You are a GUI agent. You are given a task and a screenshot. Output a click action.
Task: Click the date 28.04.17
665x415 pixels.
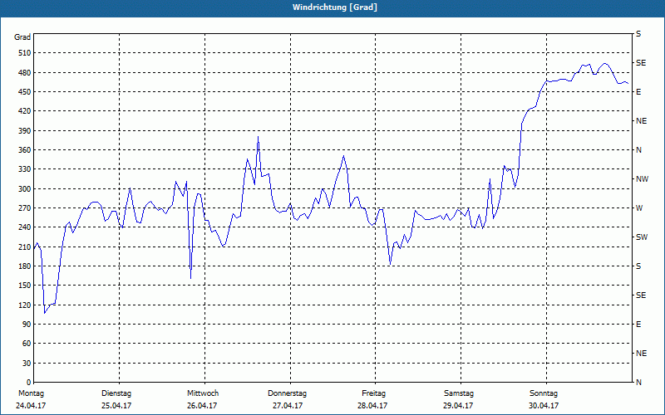[372, 406]
